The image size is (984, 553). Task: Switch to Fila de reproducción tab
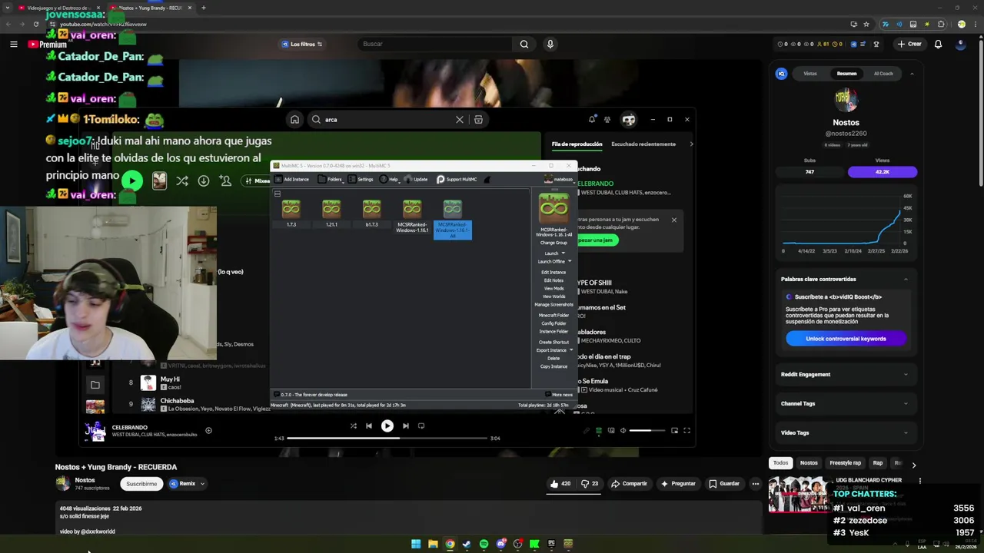pos(577,144)
